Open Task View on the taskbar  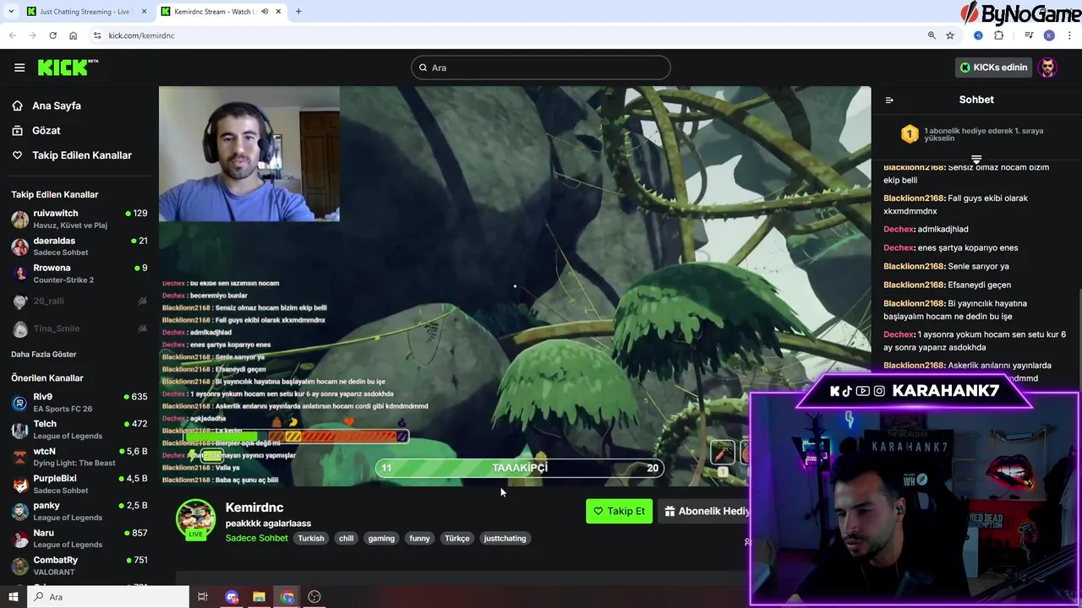pyautogui.click(x=203, y=597)
